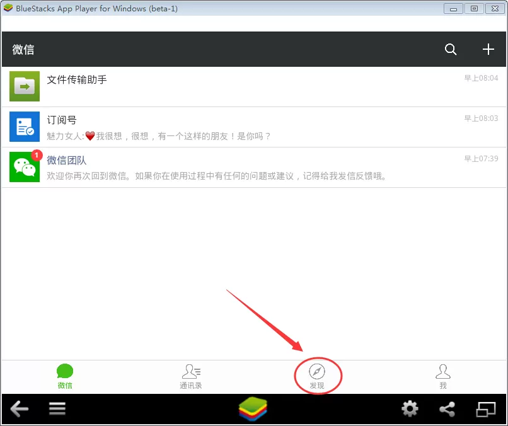
Task: Switch to the 我 profile tab
Action: 443,376
